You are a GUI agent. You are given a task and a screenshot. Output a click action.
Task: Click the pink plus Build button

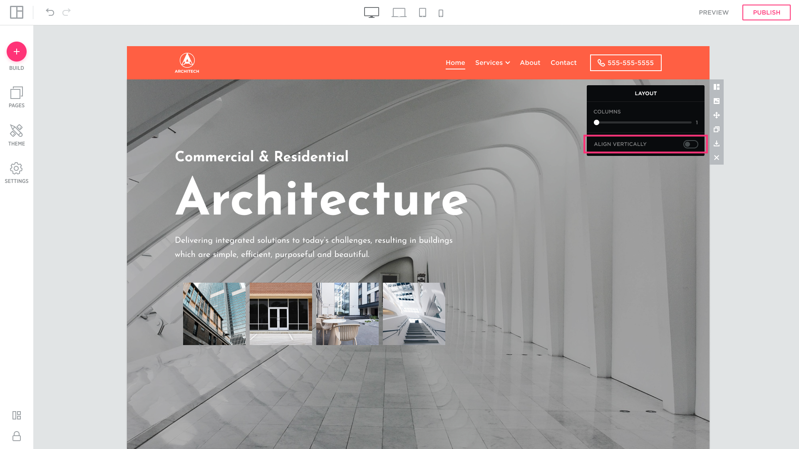click(x=17, y=52)
